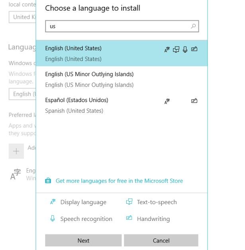Click the Text-to-speech legend icon

point(129,202)
